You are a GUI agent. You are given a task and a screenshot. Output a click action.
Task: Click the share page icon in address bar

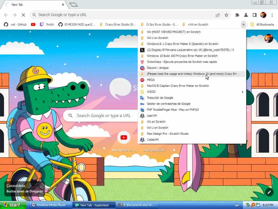(218, 15)
